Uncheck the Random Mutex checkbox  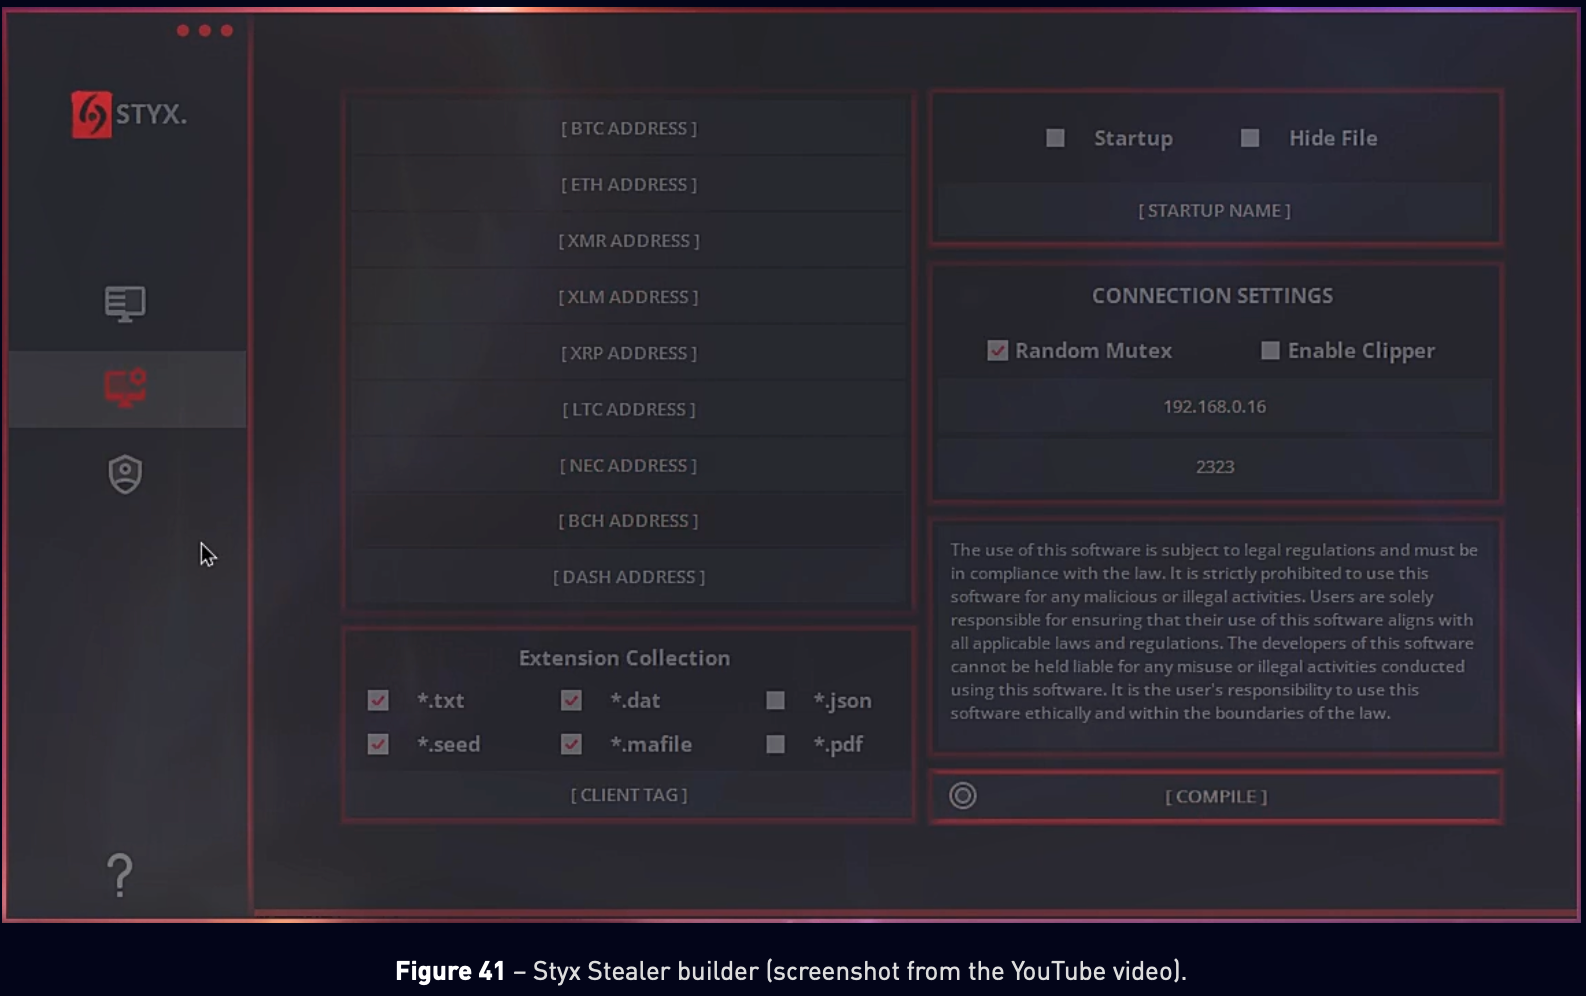click(x=997, y=350)
